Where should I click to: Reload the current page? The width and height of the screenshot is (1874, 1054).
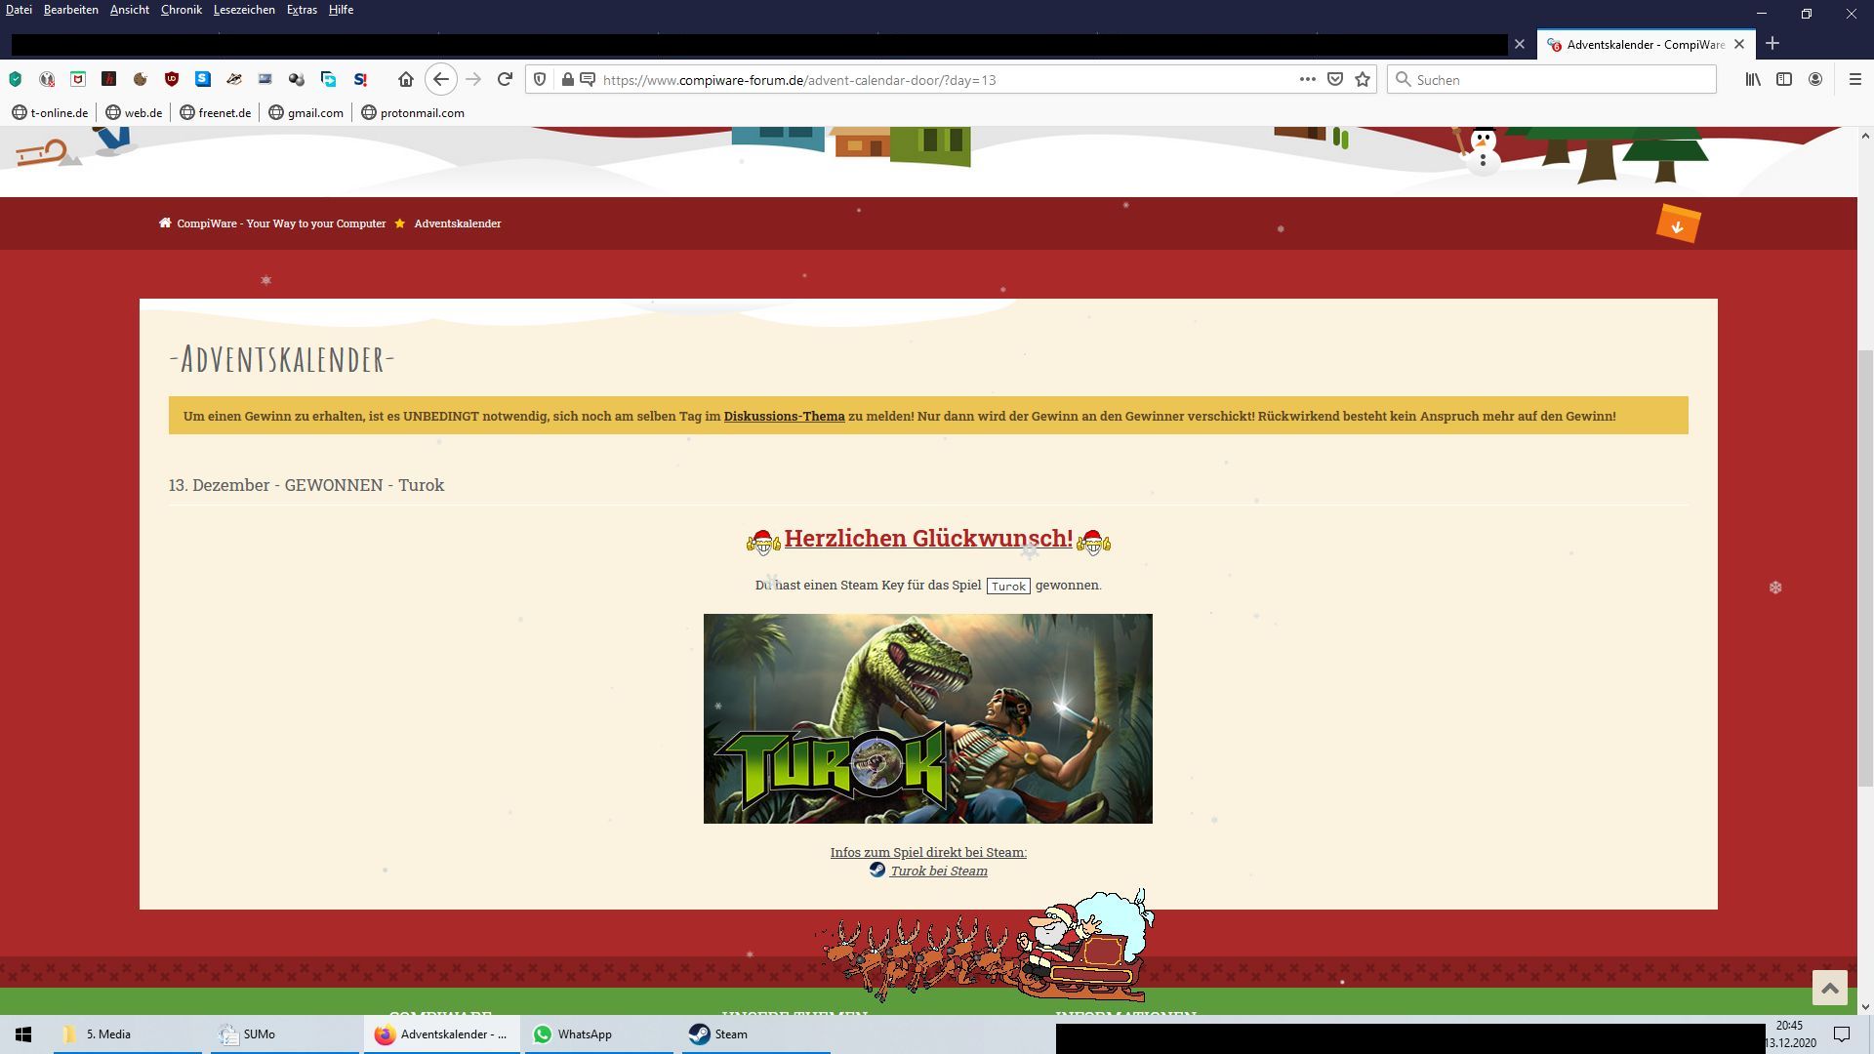[x=505, y=79]
